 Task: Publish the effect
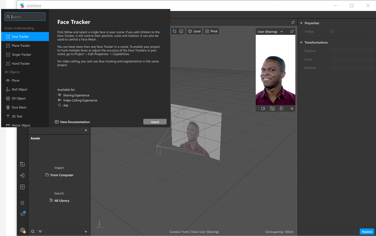(367, 232)
